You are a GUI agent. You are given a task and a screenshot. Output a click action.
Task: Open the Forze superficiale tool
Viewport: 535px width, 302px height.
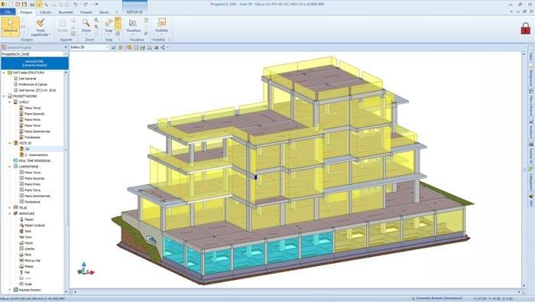41,27
